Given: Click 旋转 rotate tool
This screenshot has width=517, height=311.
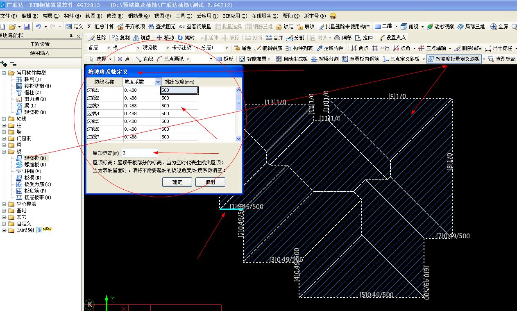Looking at the screenshot, I should tap(186, 37).
